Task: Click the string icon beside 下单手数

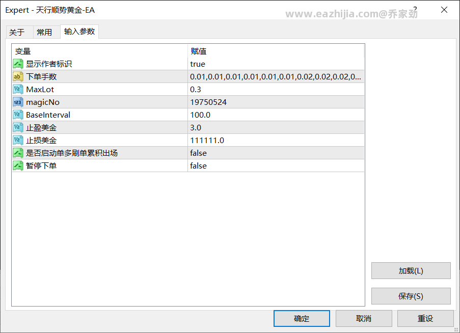Action: [18, 76]
